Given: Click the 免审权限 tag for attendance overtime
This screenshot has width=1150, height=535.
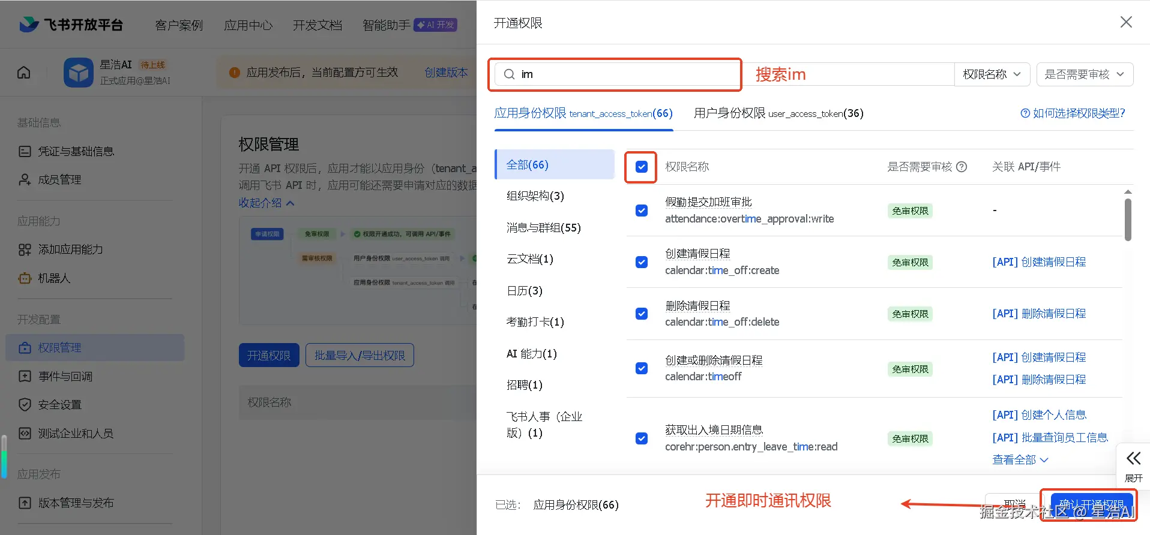Looking at the screenshot, I should click(x=910, y=211).
